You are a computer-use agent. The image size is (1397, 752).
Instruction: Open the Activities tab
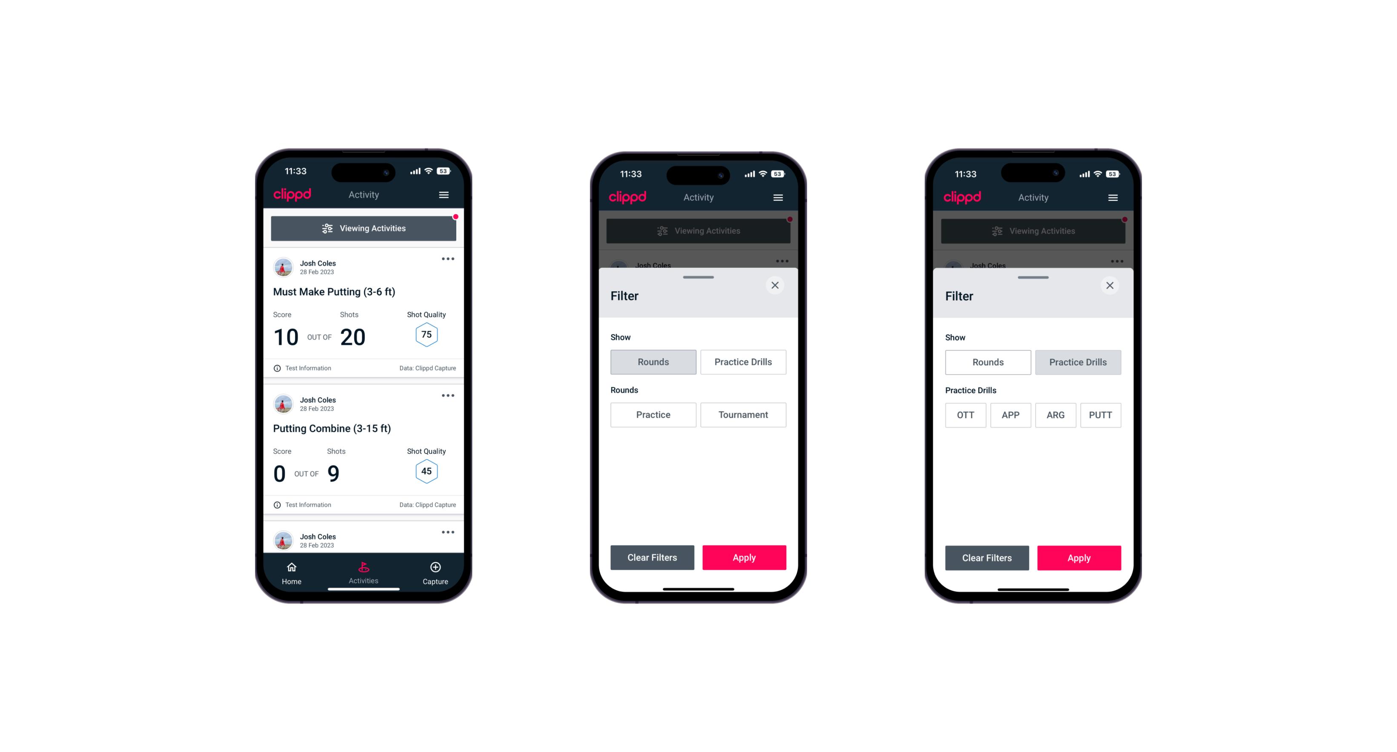[x=364, y=572]
